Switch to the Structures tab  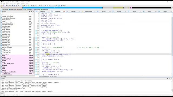[x=119, y=11]
